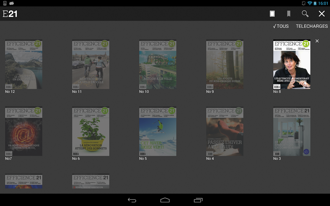Remove issue No 8 using its small X
This screenshot has height=206, width=330.
(317, 41)
